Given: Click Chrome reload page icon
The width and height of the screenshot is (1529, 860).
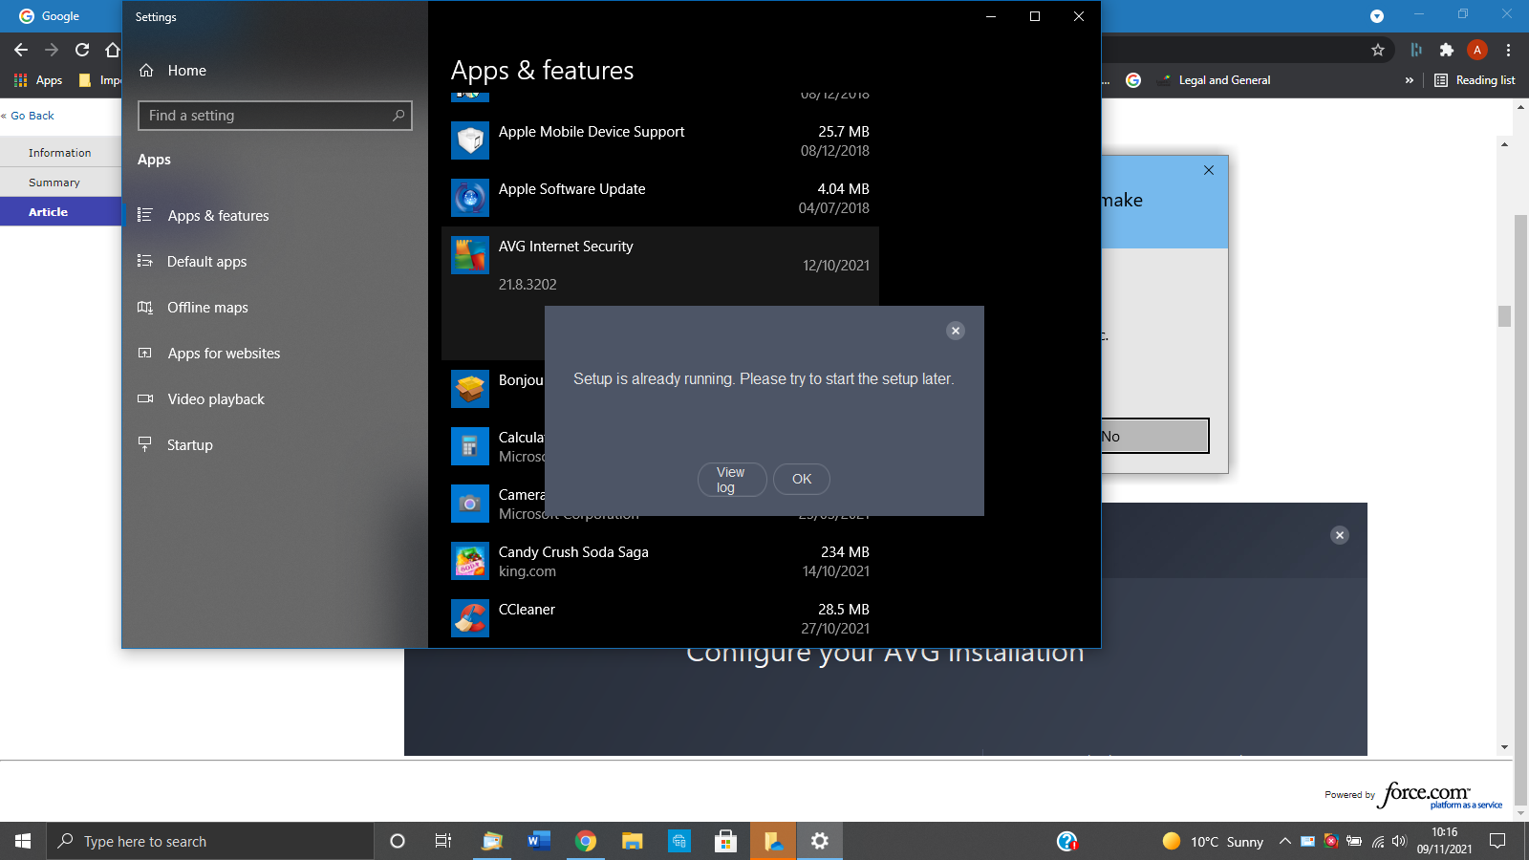Looking at the screenshot, I should [82, 50].
